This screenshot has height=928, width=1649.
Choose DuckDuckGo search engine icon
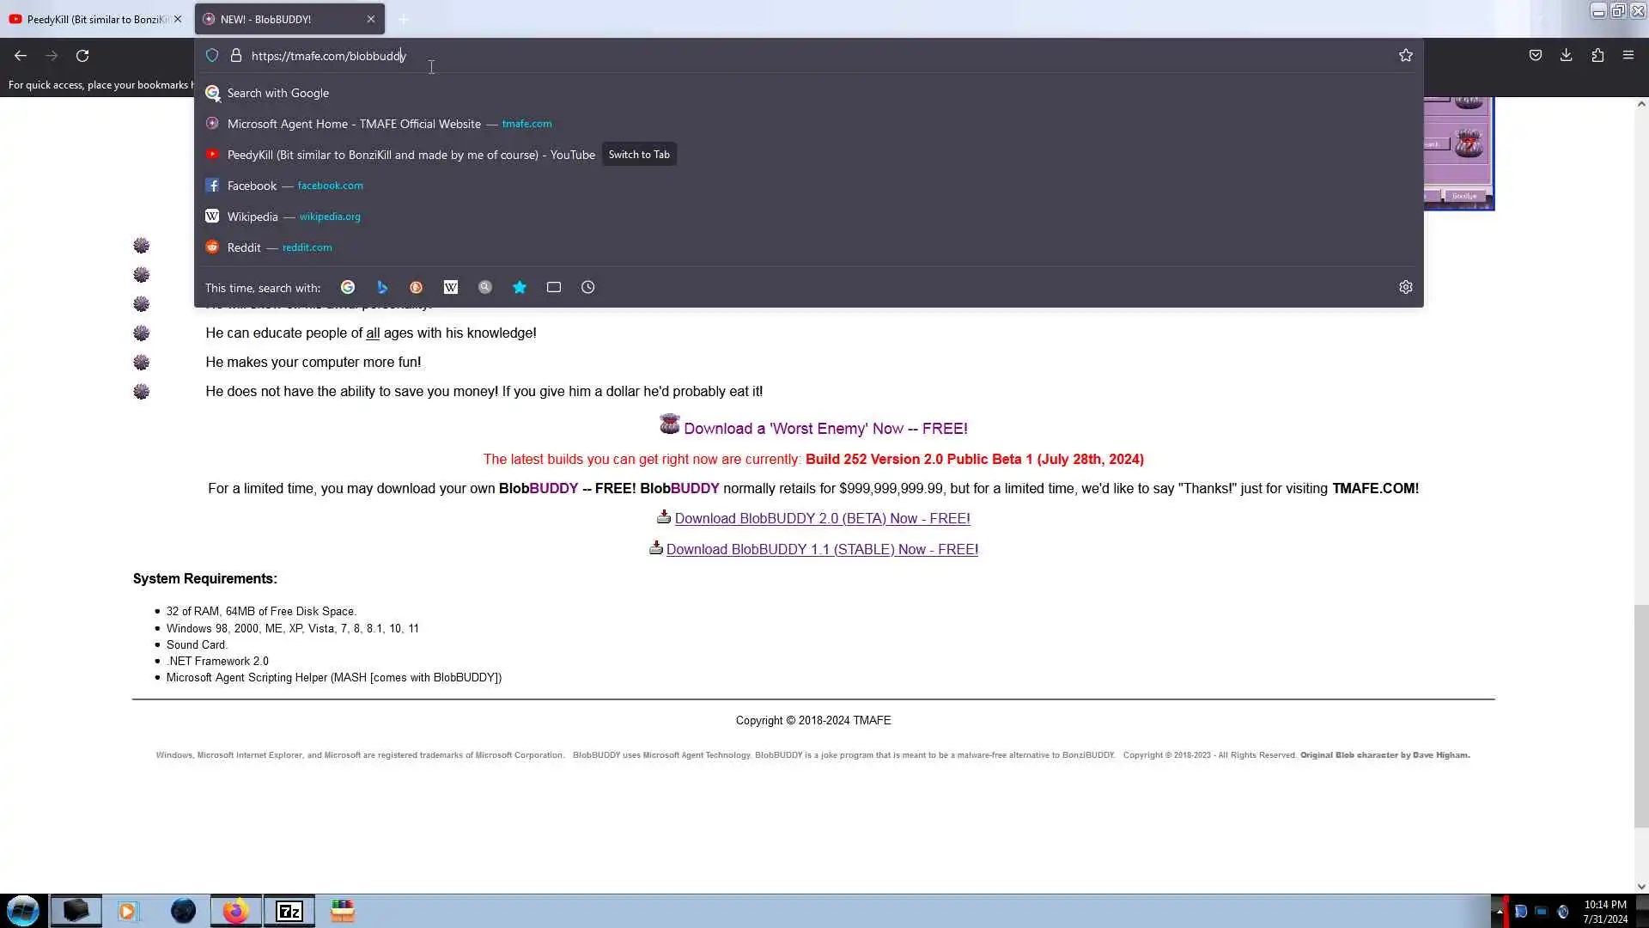(x=417, y=288)
